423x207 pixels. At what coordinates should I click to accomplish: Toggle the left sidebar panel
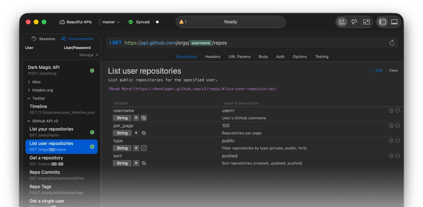click(x=383, y=22)
